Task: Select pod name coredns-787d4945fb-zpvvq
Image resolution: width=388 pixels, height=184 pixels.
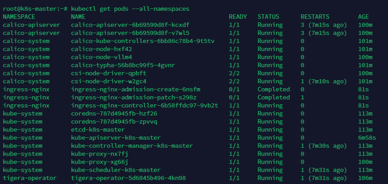Action: (x=114, y=122)
